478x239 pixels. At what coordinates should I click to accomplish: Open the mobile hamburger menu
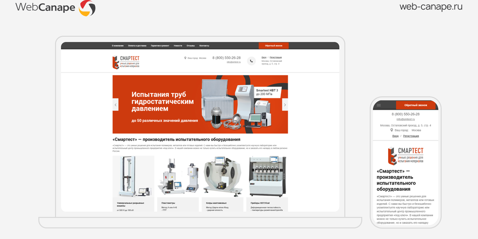tap(379, 105)
